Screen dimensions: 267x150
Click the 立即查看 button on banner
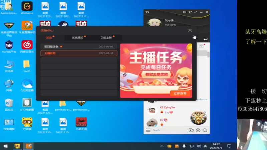tap(180, 93)
